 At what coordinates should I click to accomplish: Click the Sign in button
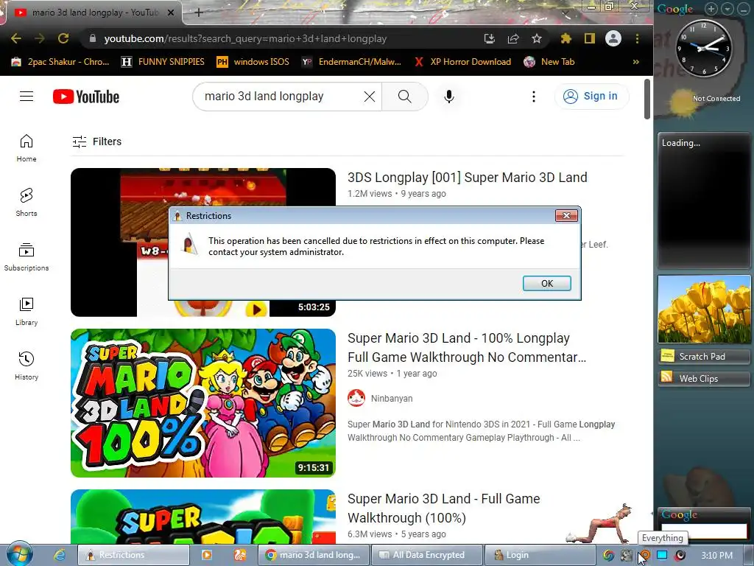pyautogui.click(x=591, y=97)
